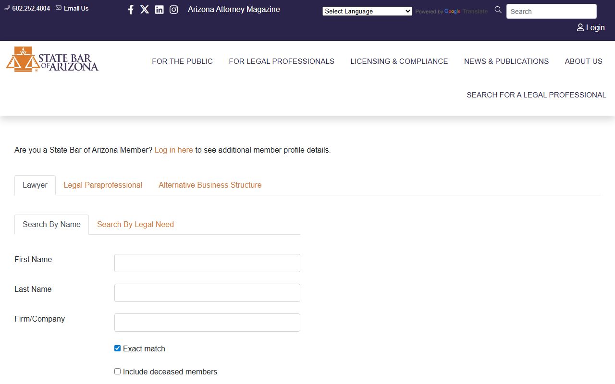Select the Search By Name tab
Image resolution: width=615 pixels, height=384 pixels.
(x=51, y=225)
